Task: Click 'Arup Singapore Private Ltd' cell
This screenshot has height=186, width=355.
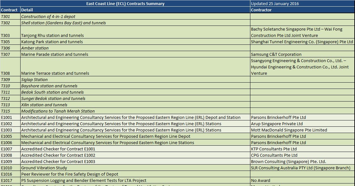Action: point(303,124)
